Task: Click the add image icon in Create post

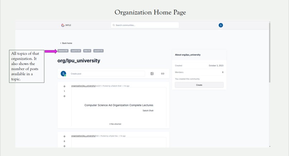Action: 152,74
